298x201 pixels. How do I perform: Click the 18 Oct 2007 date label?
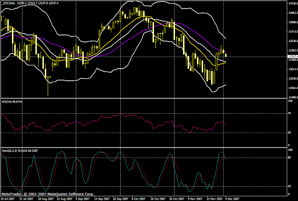point(158,199)
